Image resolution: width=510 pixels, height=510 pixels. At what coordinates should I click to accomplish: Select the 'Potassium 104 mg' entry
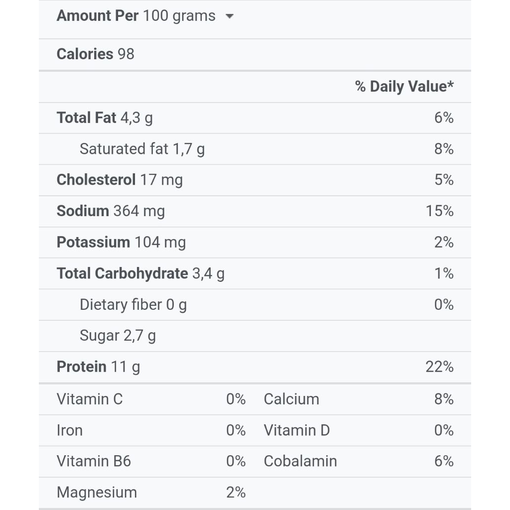pyautogui.click(x=122, y=243)
